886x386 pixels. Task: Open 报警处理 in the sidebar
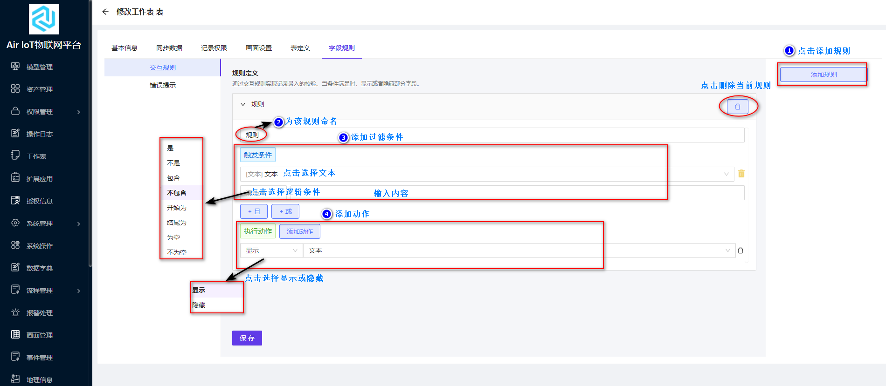click(x=40, y=313)
